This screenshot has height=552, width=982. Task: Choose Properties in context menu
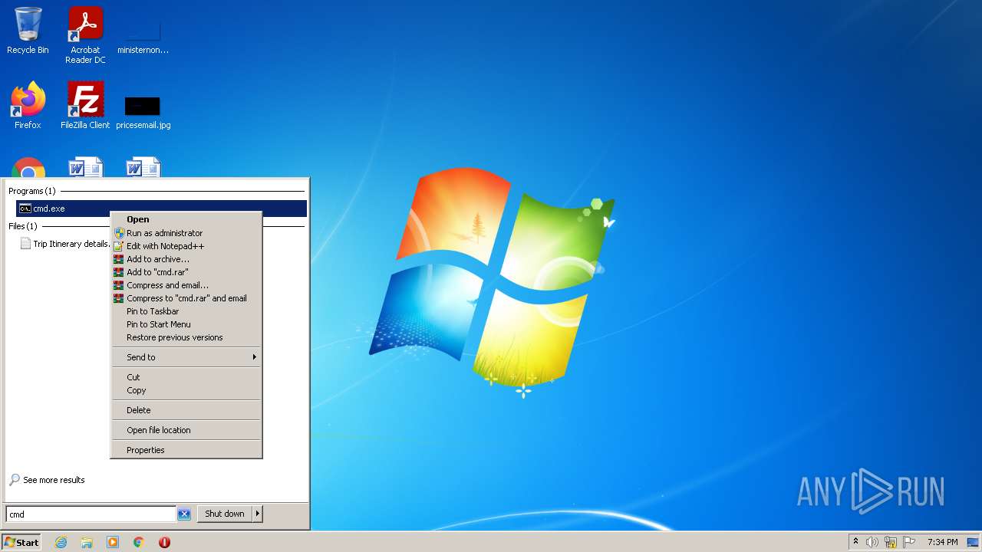[x=186, y=450]
